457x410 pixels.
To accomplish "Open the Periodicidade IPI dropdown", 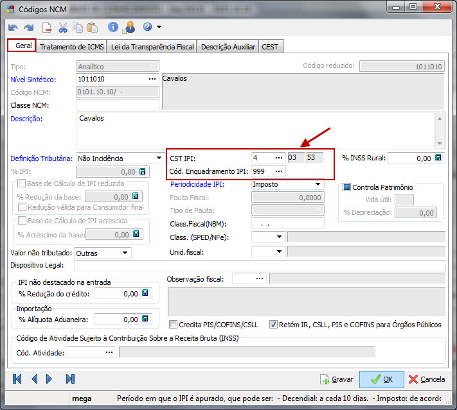I will point(318,185).
